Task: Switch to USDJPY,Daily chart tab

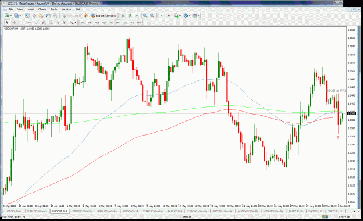Action: coord(14,211)
